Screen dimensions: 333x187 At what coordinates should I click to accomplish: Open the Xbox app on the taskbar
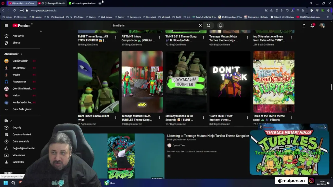tap(110, 183)
